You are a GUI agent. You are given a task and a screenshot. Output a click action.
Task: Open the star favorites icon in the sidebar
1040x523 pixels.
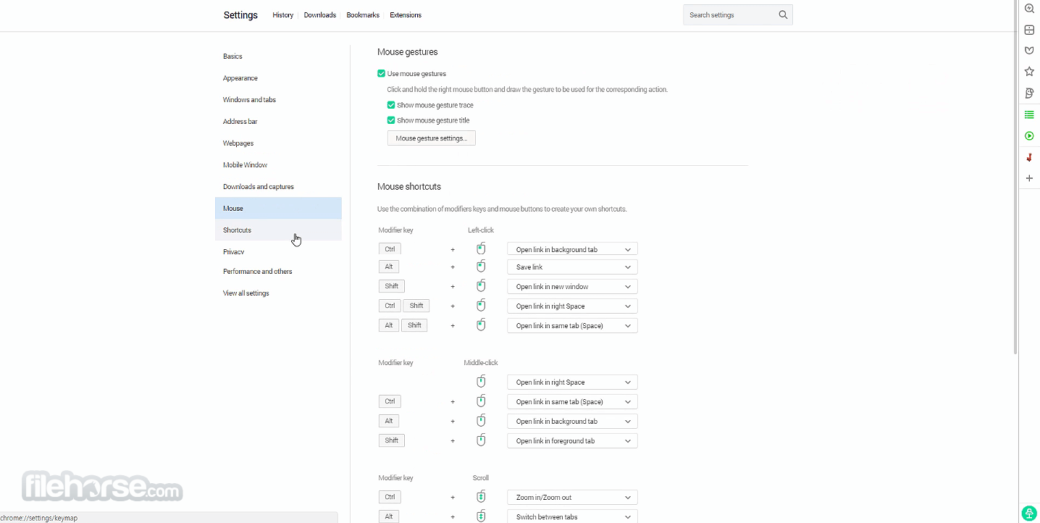tap(1029, 72)
